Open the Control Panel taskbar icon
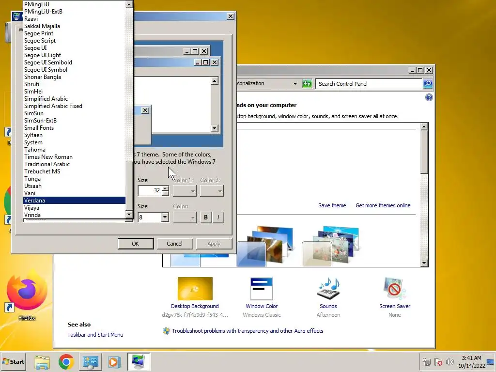The image size is (496, 372). (x=91, y=361)
